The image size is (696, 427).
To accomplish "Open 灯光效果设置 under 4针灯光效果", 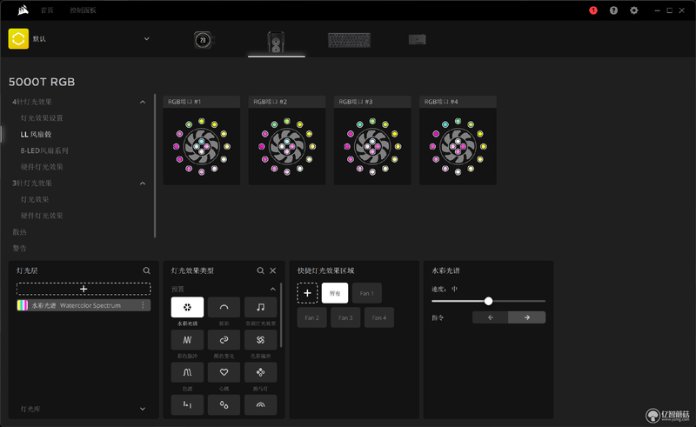I will 42,118.
